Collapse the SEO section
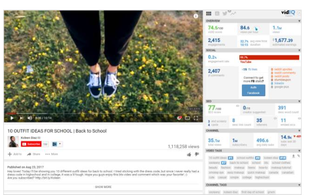329x195 pixels. coord(299,102)
